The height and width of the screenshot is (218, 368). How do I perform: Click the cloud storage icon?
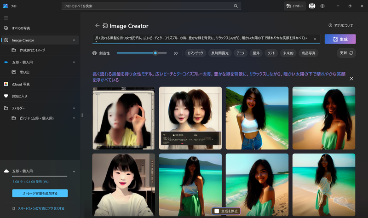6,171
